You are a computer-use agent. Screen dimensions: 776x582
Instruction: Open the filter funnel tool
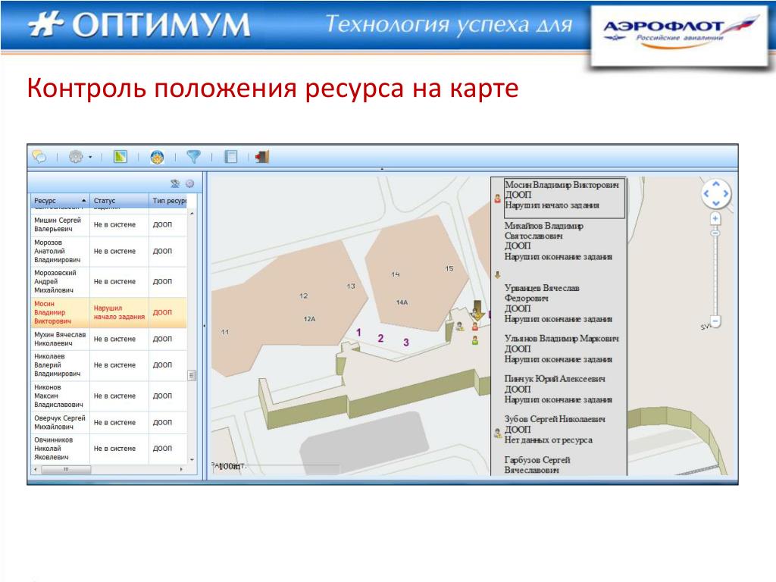pos(194,157)
